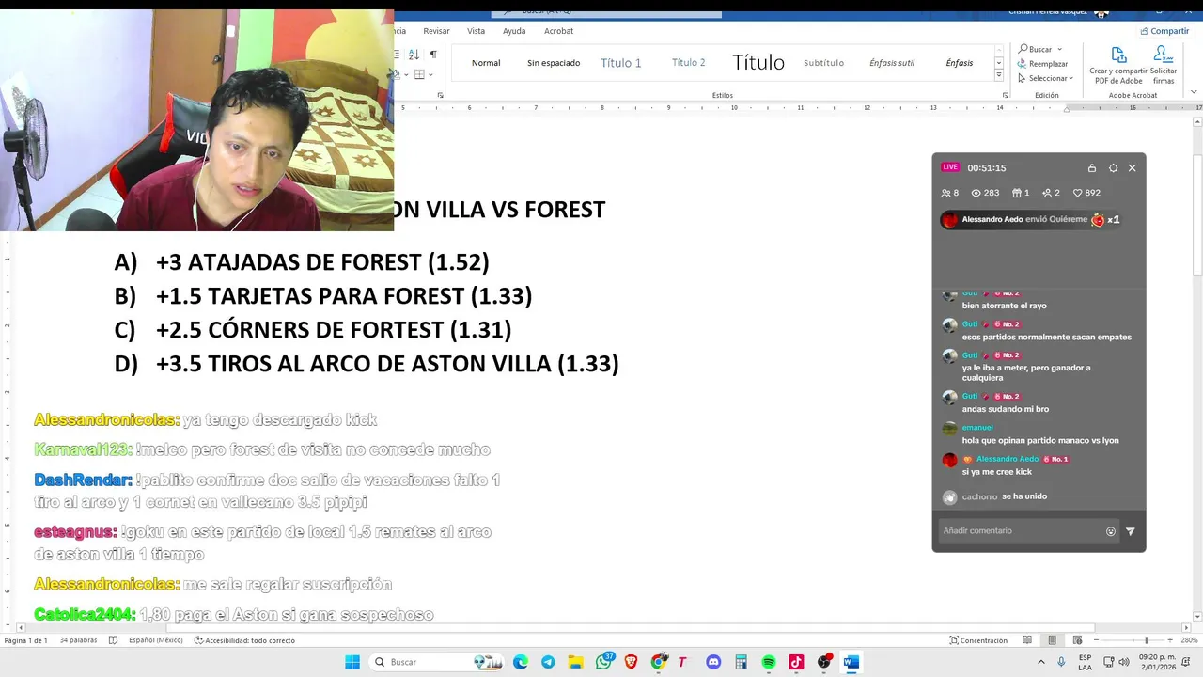Click the Español (México) language indicator
This screenshot has height=677, width=1203.
point(155,640)
